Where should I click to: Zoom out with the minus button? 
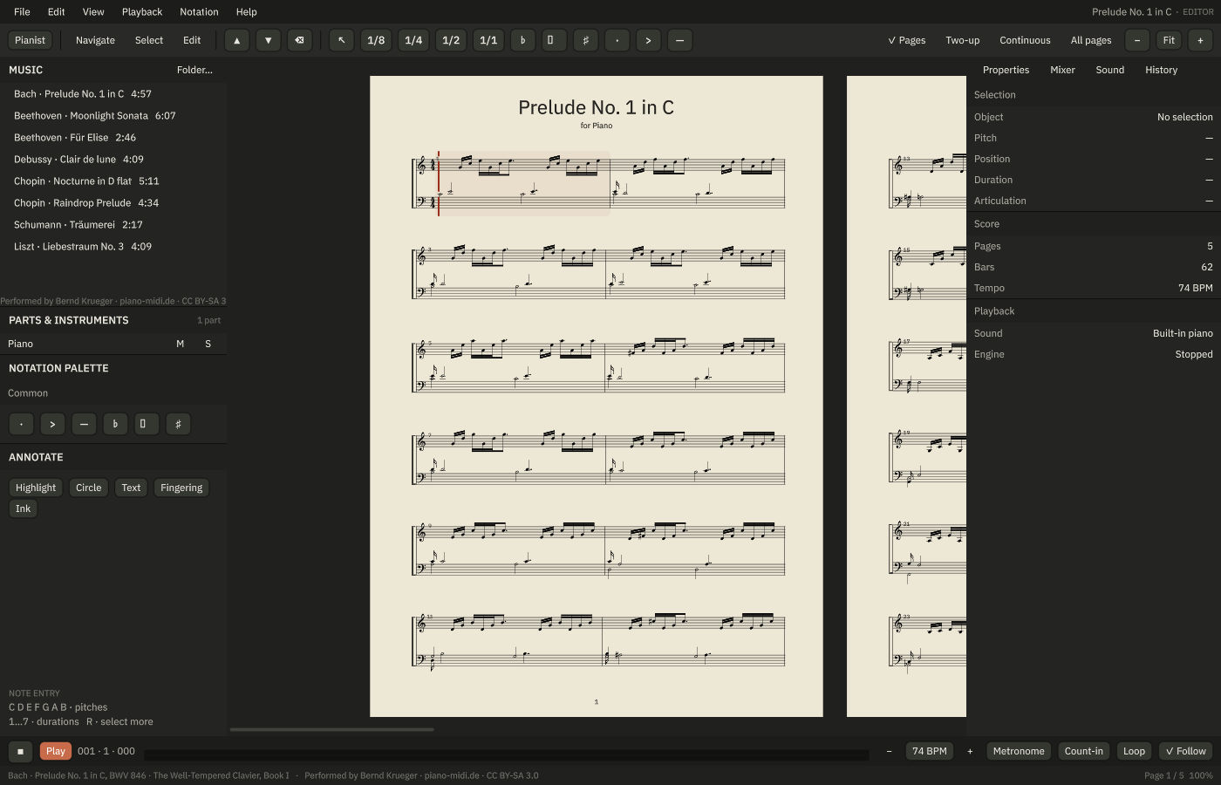coord(1137,40)
